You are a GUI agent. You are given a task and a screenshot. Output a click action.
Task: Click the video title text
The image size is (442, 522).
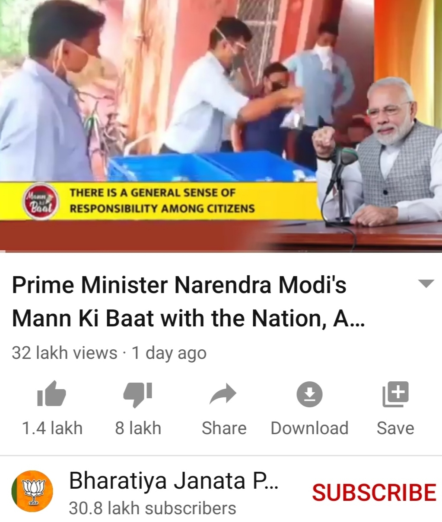(188, 302)
